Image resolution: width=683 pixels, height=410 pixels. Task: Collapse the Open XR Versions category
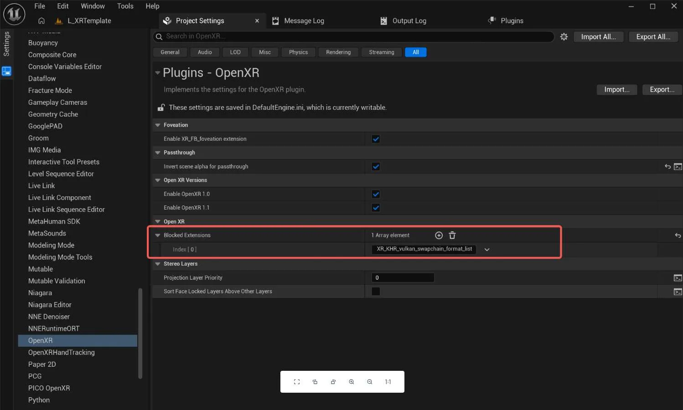tap(158, 180)
